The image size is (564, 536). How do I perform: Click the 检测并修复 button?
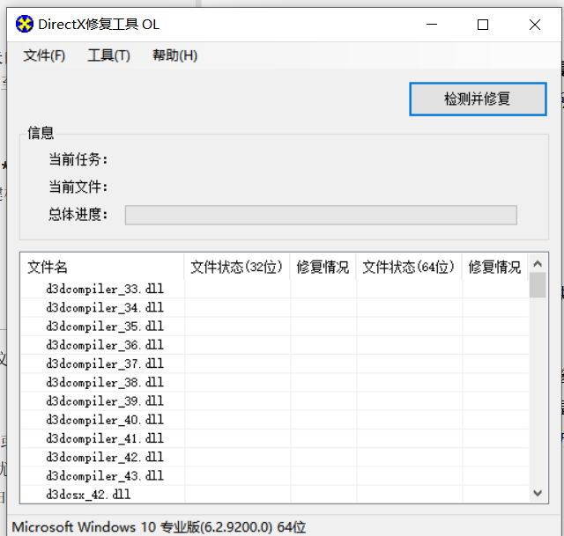click(x=478, y=99)
